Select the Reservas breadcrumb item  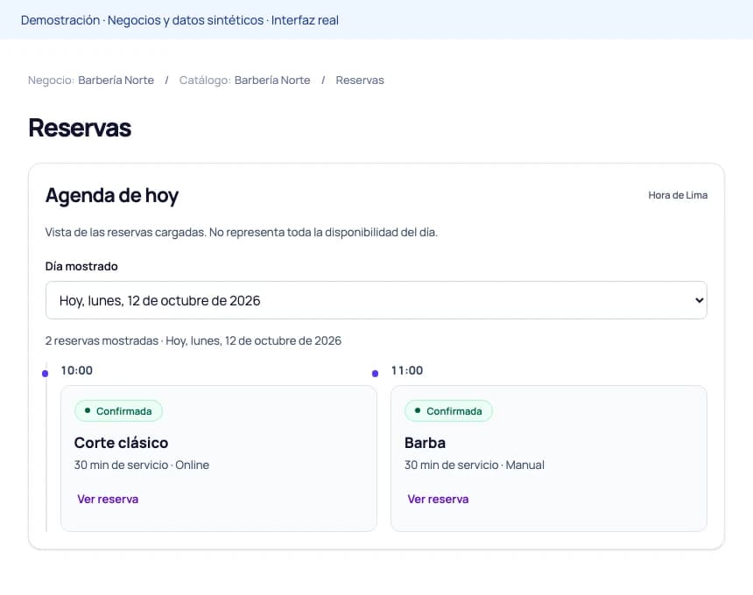(x=360, y=80)
